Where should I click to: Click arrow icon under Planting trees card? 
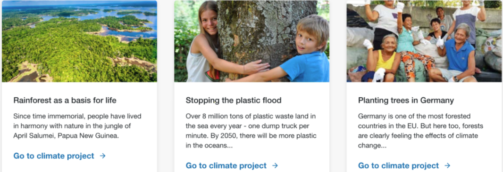[447, 165]
